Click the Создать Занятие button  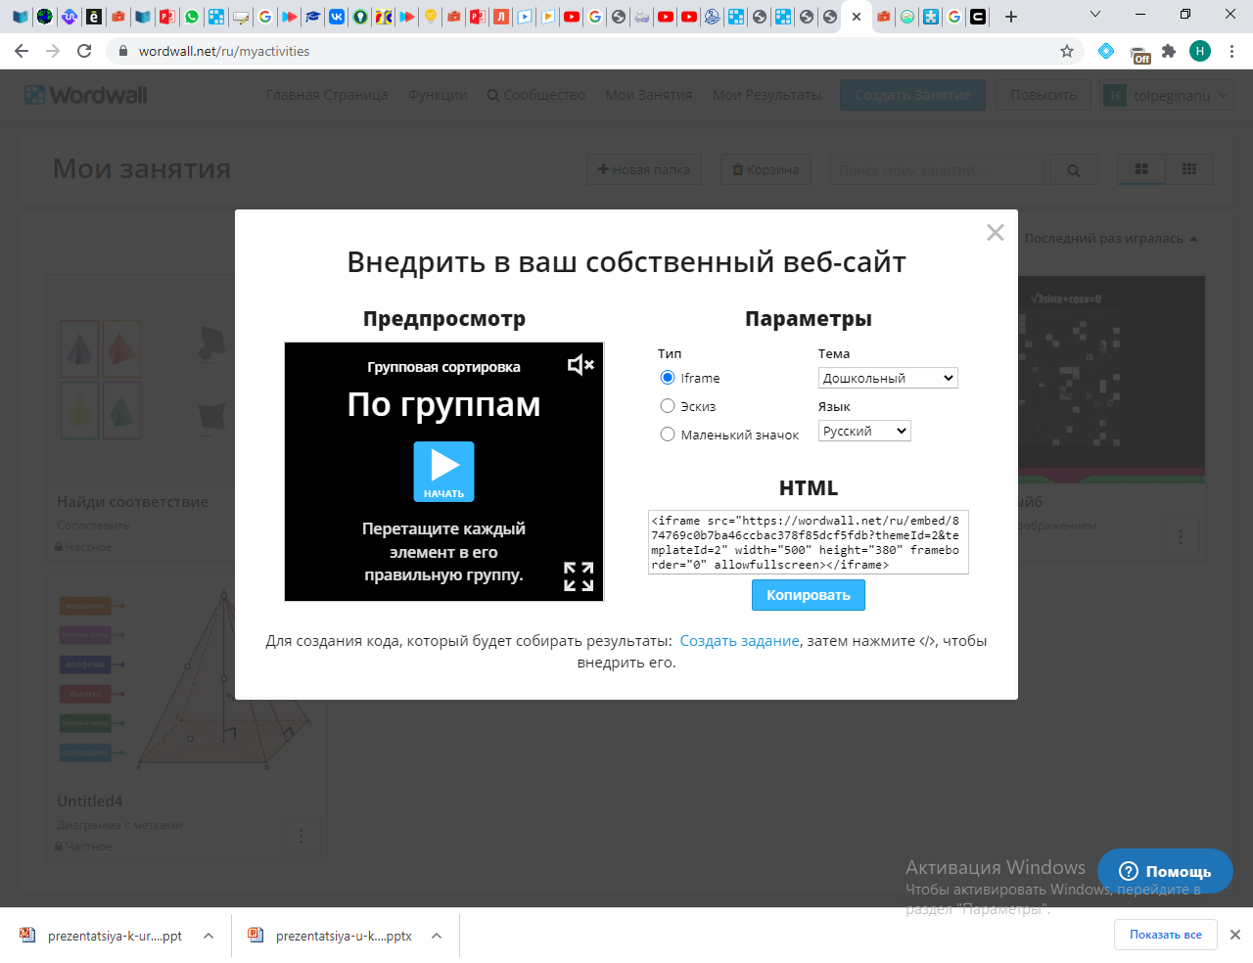[x=913, y=95]
